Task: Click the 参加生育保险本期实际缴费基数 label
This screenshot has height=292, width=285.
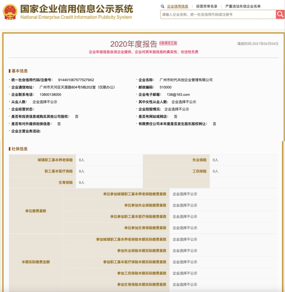Action: coord(142,285)
